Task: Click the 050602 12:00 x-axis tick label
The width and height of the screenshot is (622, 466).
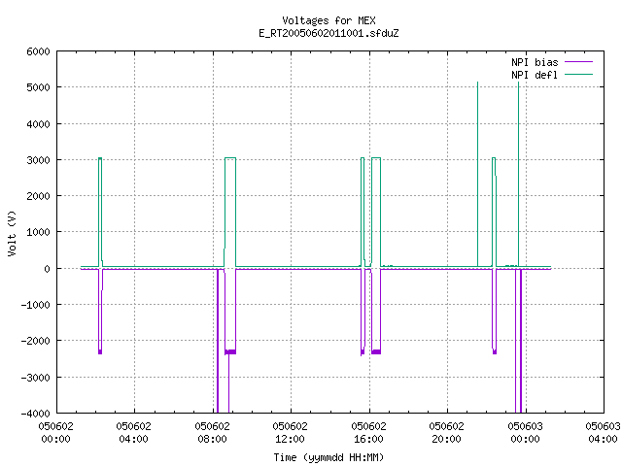Action: point(290,433)
